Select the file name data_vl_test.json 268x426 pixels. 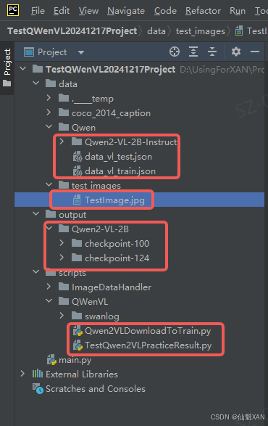pyautogui.click(x=118, y=157)
